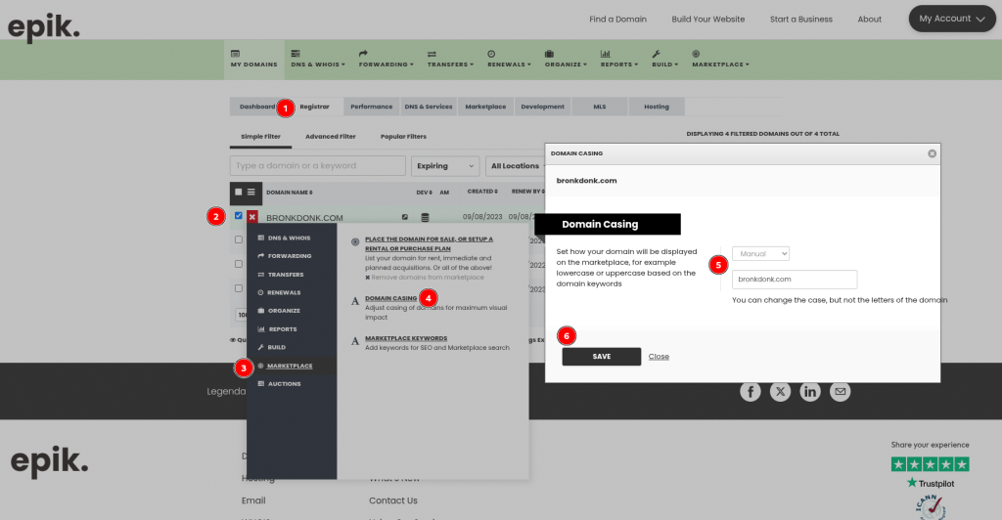
Task: Click the Save button in Domain Casing dialog
Action: [x=602, y=357]
